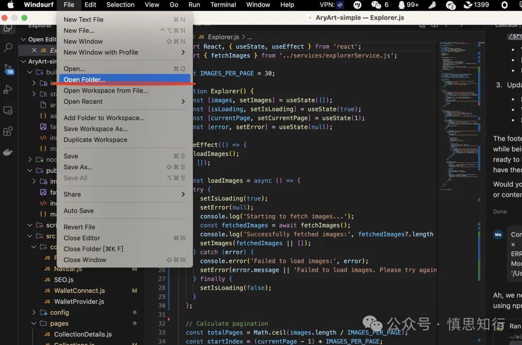Open WeChat menu bar icon showing 6
This screenshot has height=345, width=522.
click(x=379, y=5)
